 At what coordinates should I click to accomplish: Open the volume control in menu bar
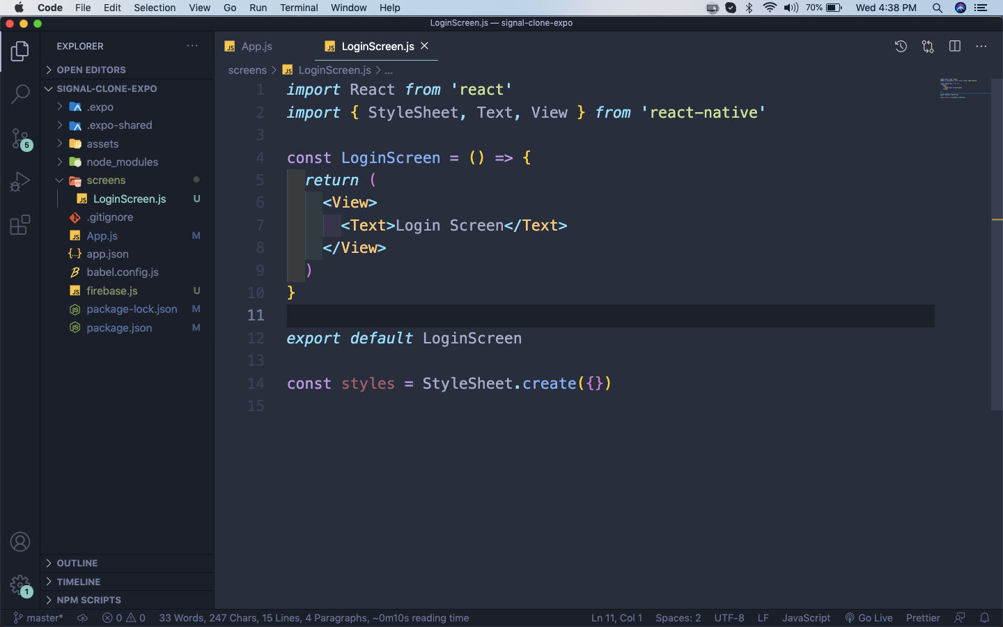tap(791, 8)
